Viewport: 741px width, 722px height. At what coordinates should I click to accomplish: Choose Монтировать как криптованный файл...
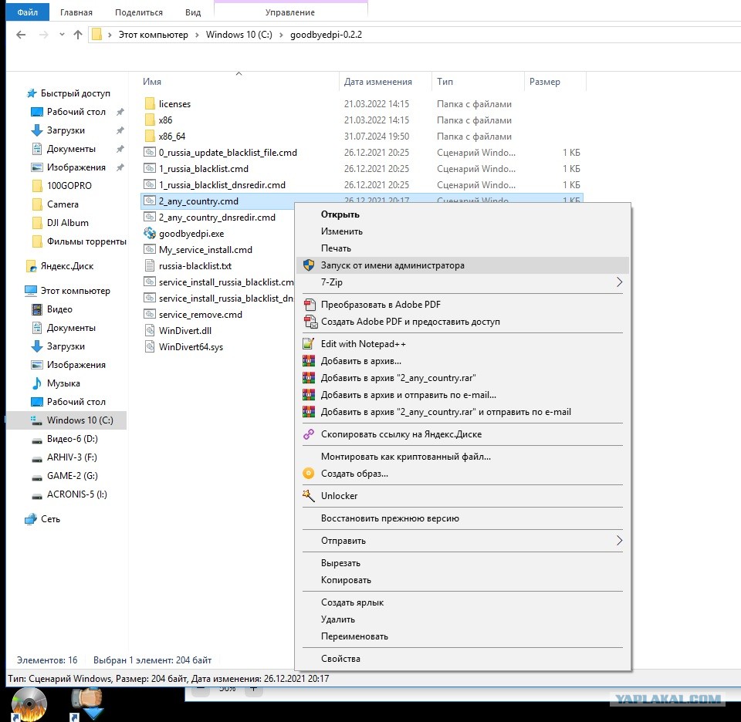(405, 457)
